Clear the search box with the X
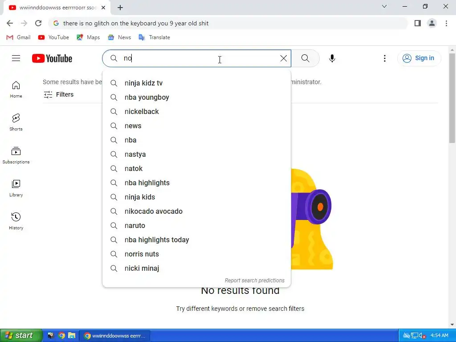 [284, 58]
